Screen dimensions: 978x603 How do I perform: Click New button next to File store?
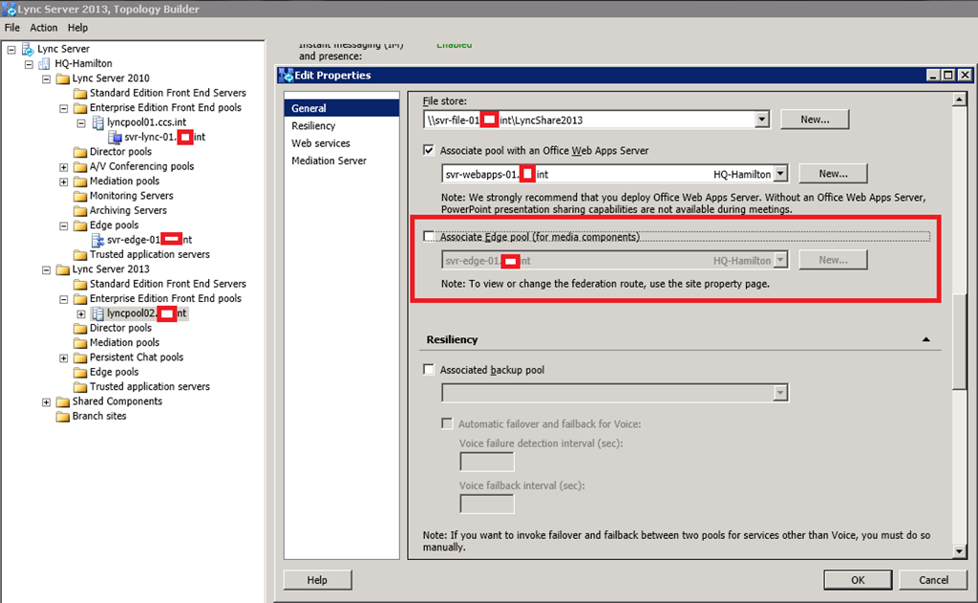tap(815, 119)
